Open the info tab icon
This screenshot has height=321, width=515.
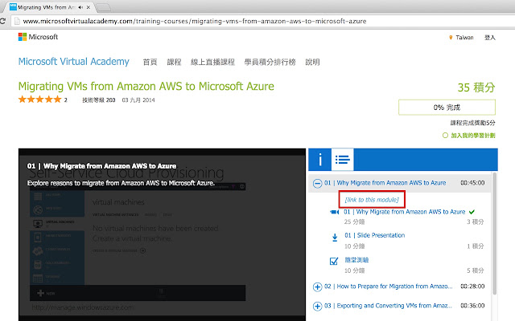[x=320, y=160]
